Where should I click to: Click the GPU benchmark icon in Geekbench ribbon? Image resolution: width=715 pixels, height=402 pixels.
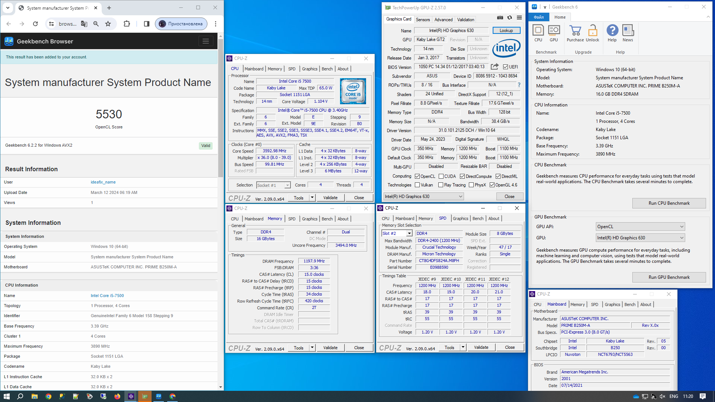click(554, 33)
